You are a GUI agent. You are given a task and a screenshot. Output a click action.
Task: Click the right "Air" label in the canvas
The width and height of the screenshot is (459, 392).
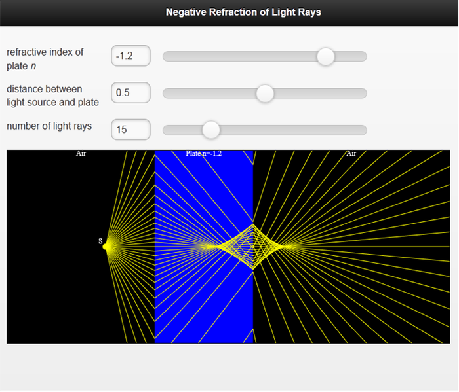[351, 154]
